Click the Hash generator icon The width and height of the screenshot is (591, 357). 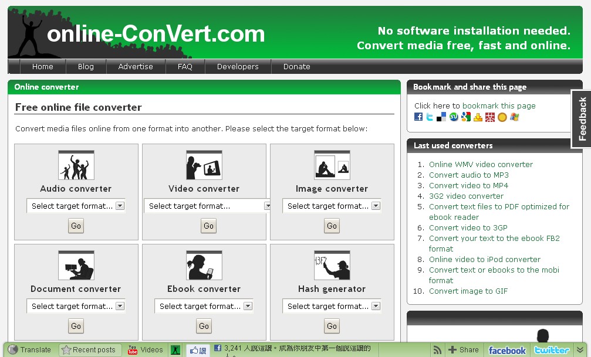pos(332,265)
